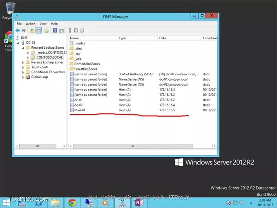Select the DomainDnsZones folder
277x208 pixels.
(85, 64)
